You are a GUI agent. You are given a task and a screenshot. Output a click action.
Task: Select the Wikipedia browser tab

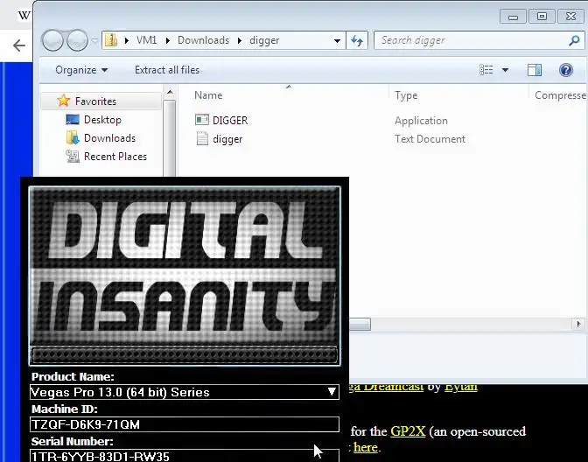pyautogui.click(x=24, y=15)
